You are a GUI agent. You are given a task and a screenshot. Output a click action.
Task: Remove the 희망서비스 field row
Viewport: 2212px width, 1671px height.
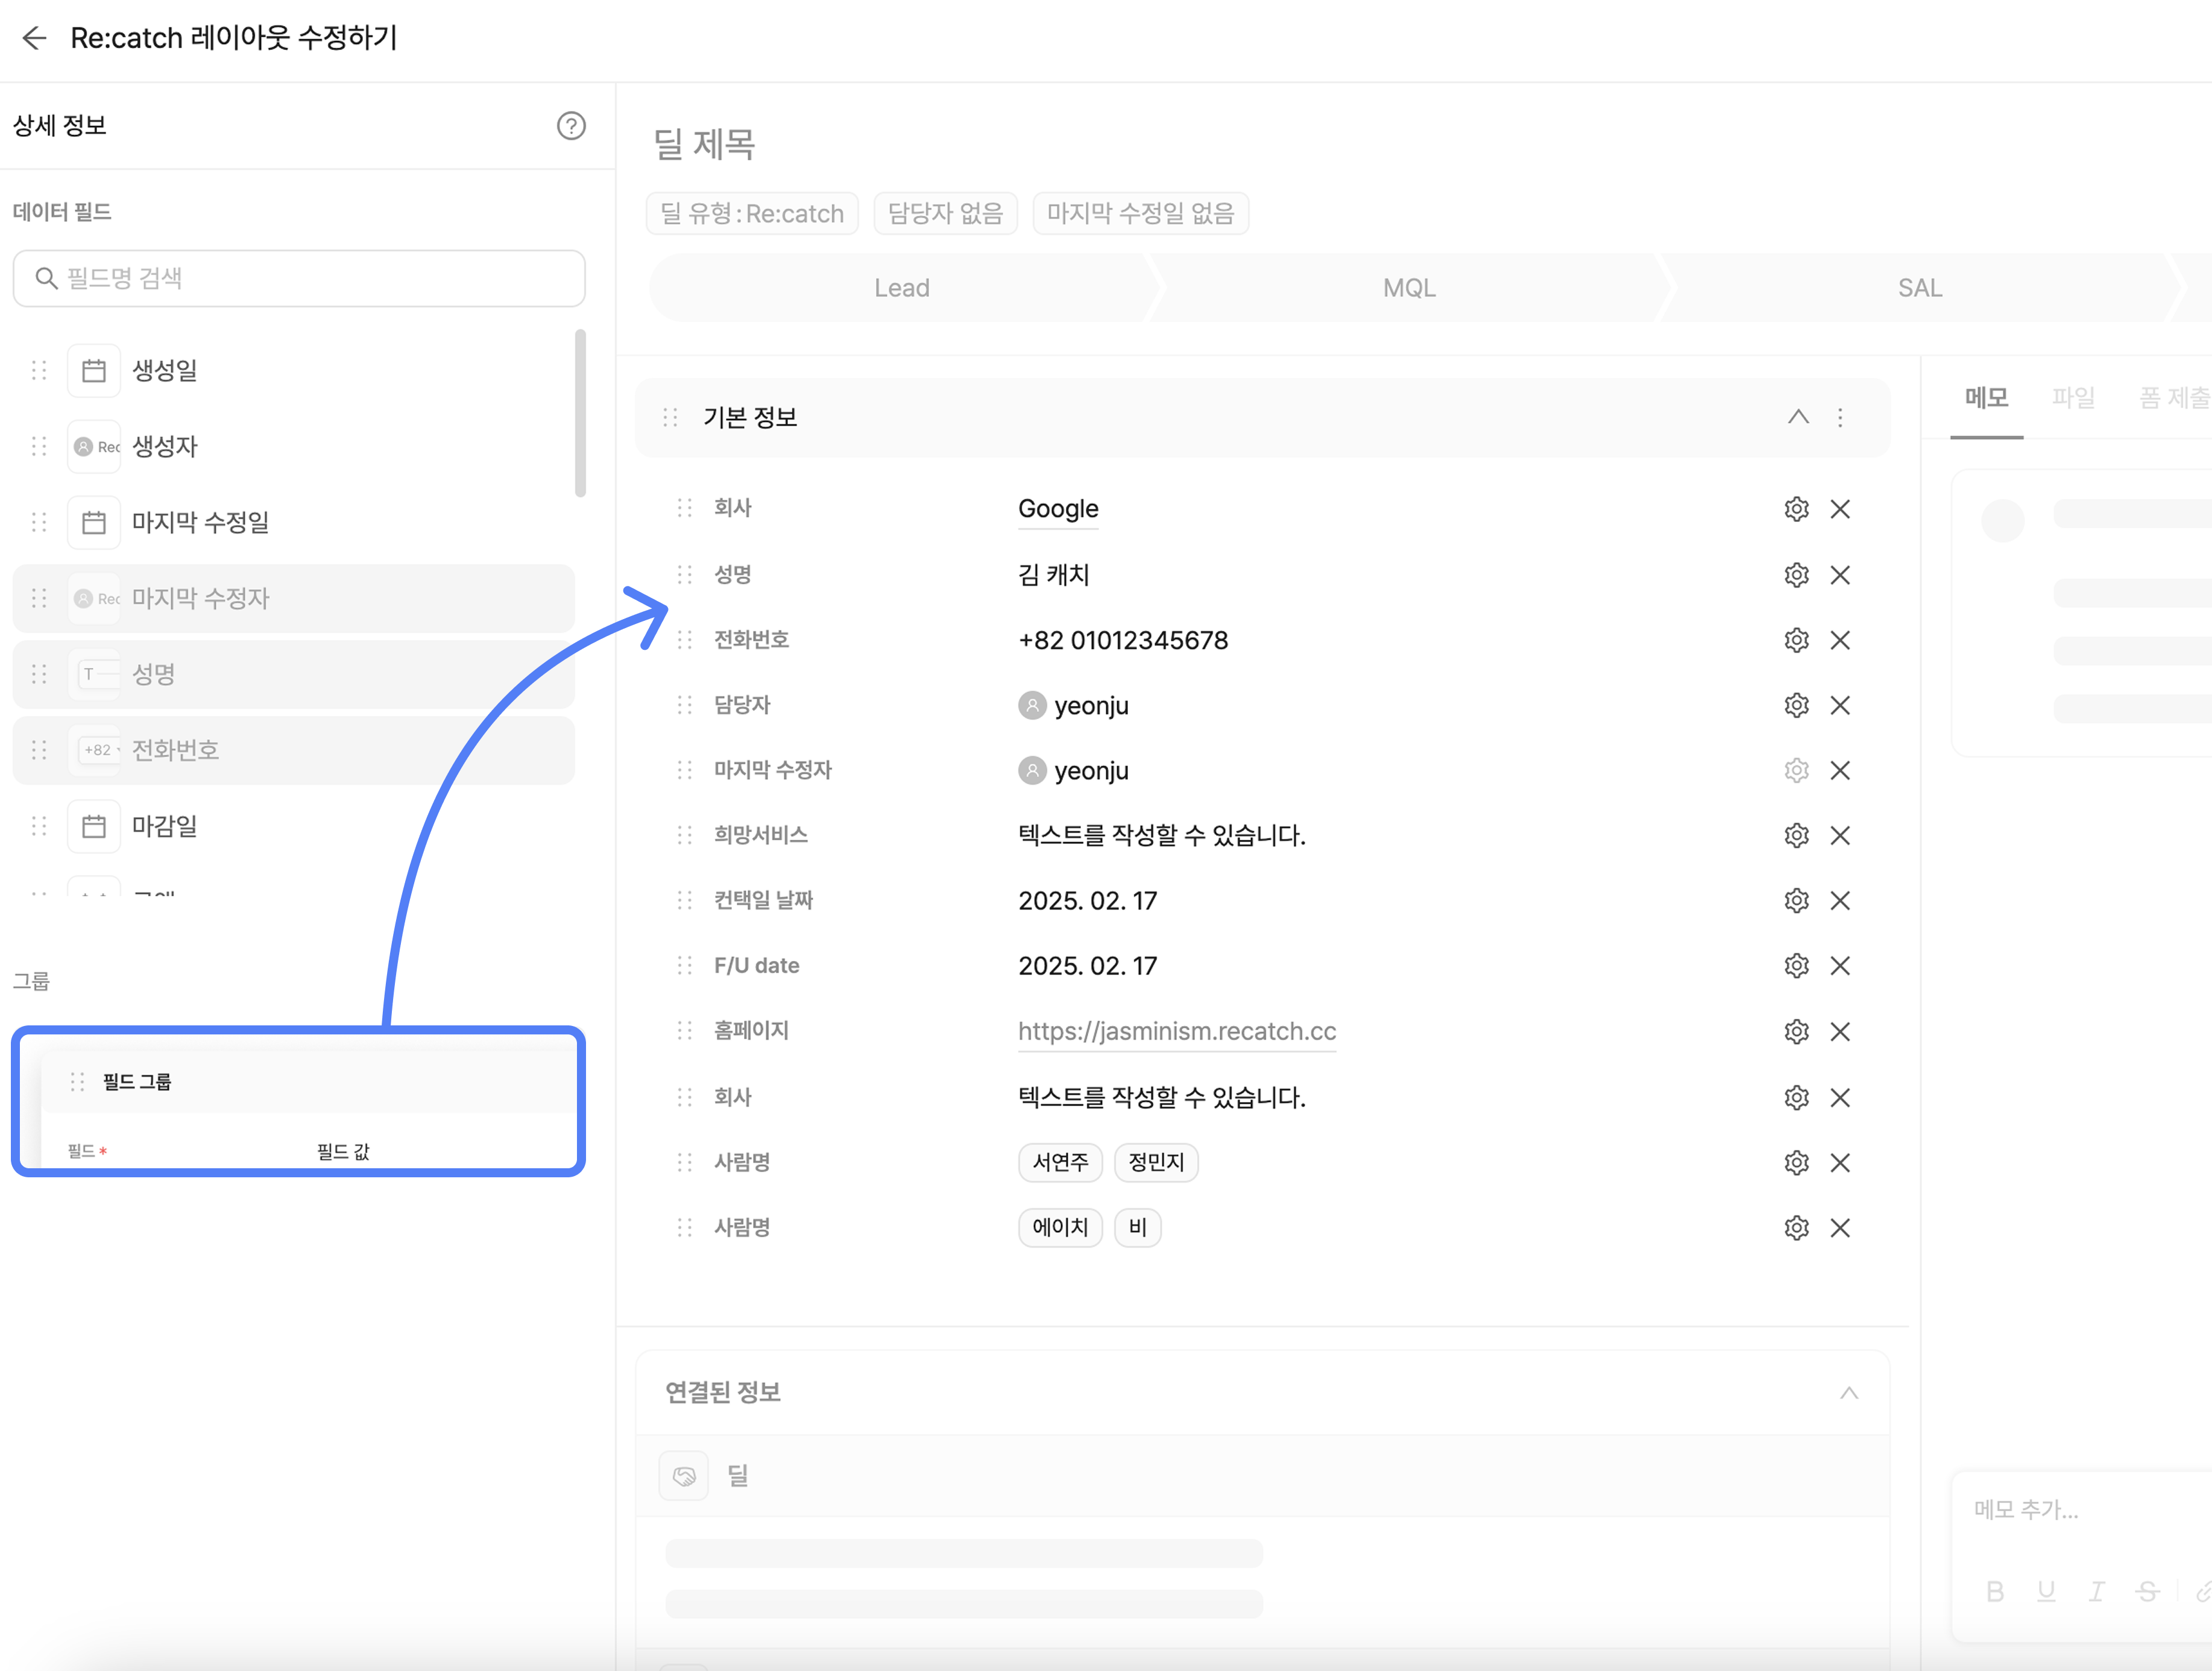(x=1839, y=835)
